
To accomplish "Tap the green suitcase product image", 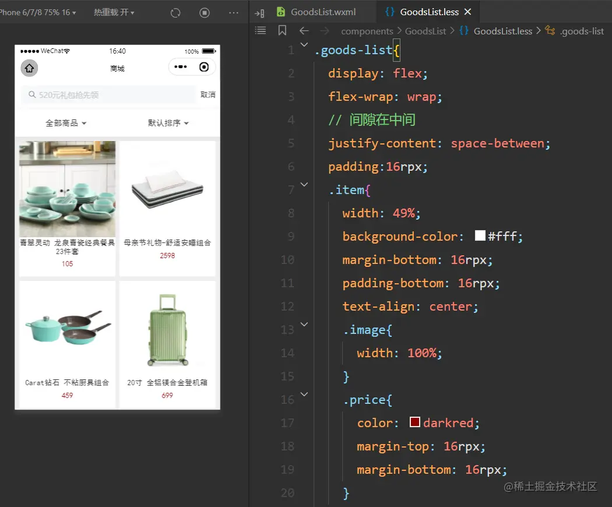I will click(x=167, y=329).
